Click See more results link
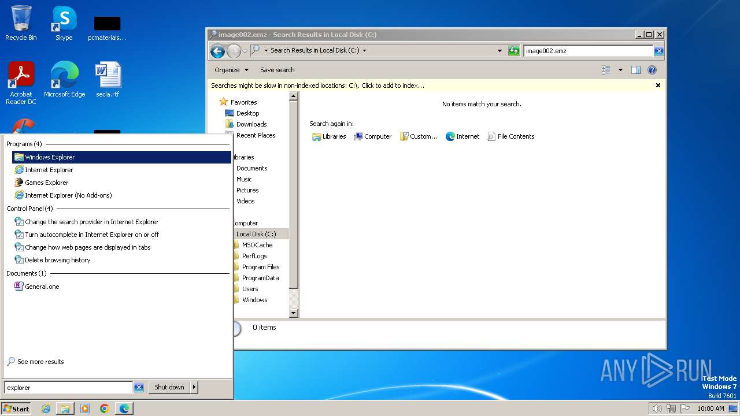 [x=40, y=362]
